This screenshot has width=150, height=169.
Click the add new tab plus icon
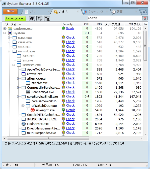(x=144, y=12)
